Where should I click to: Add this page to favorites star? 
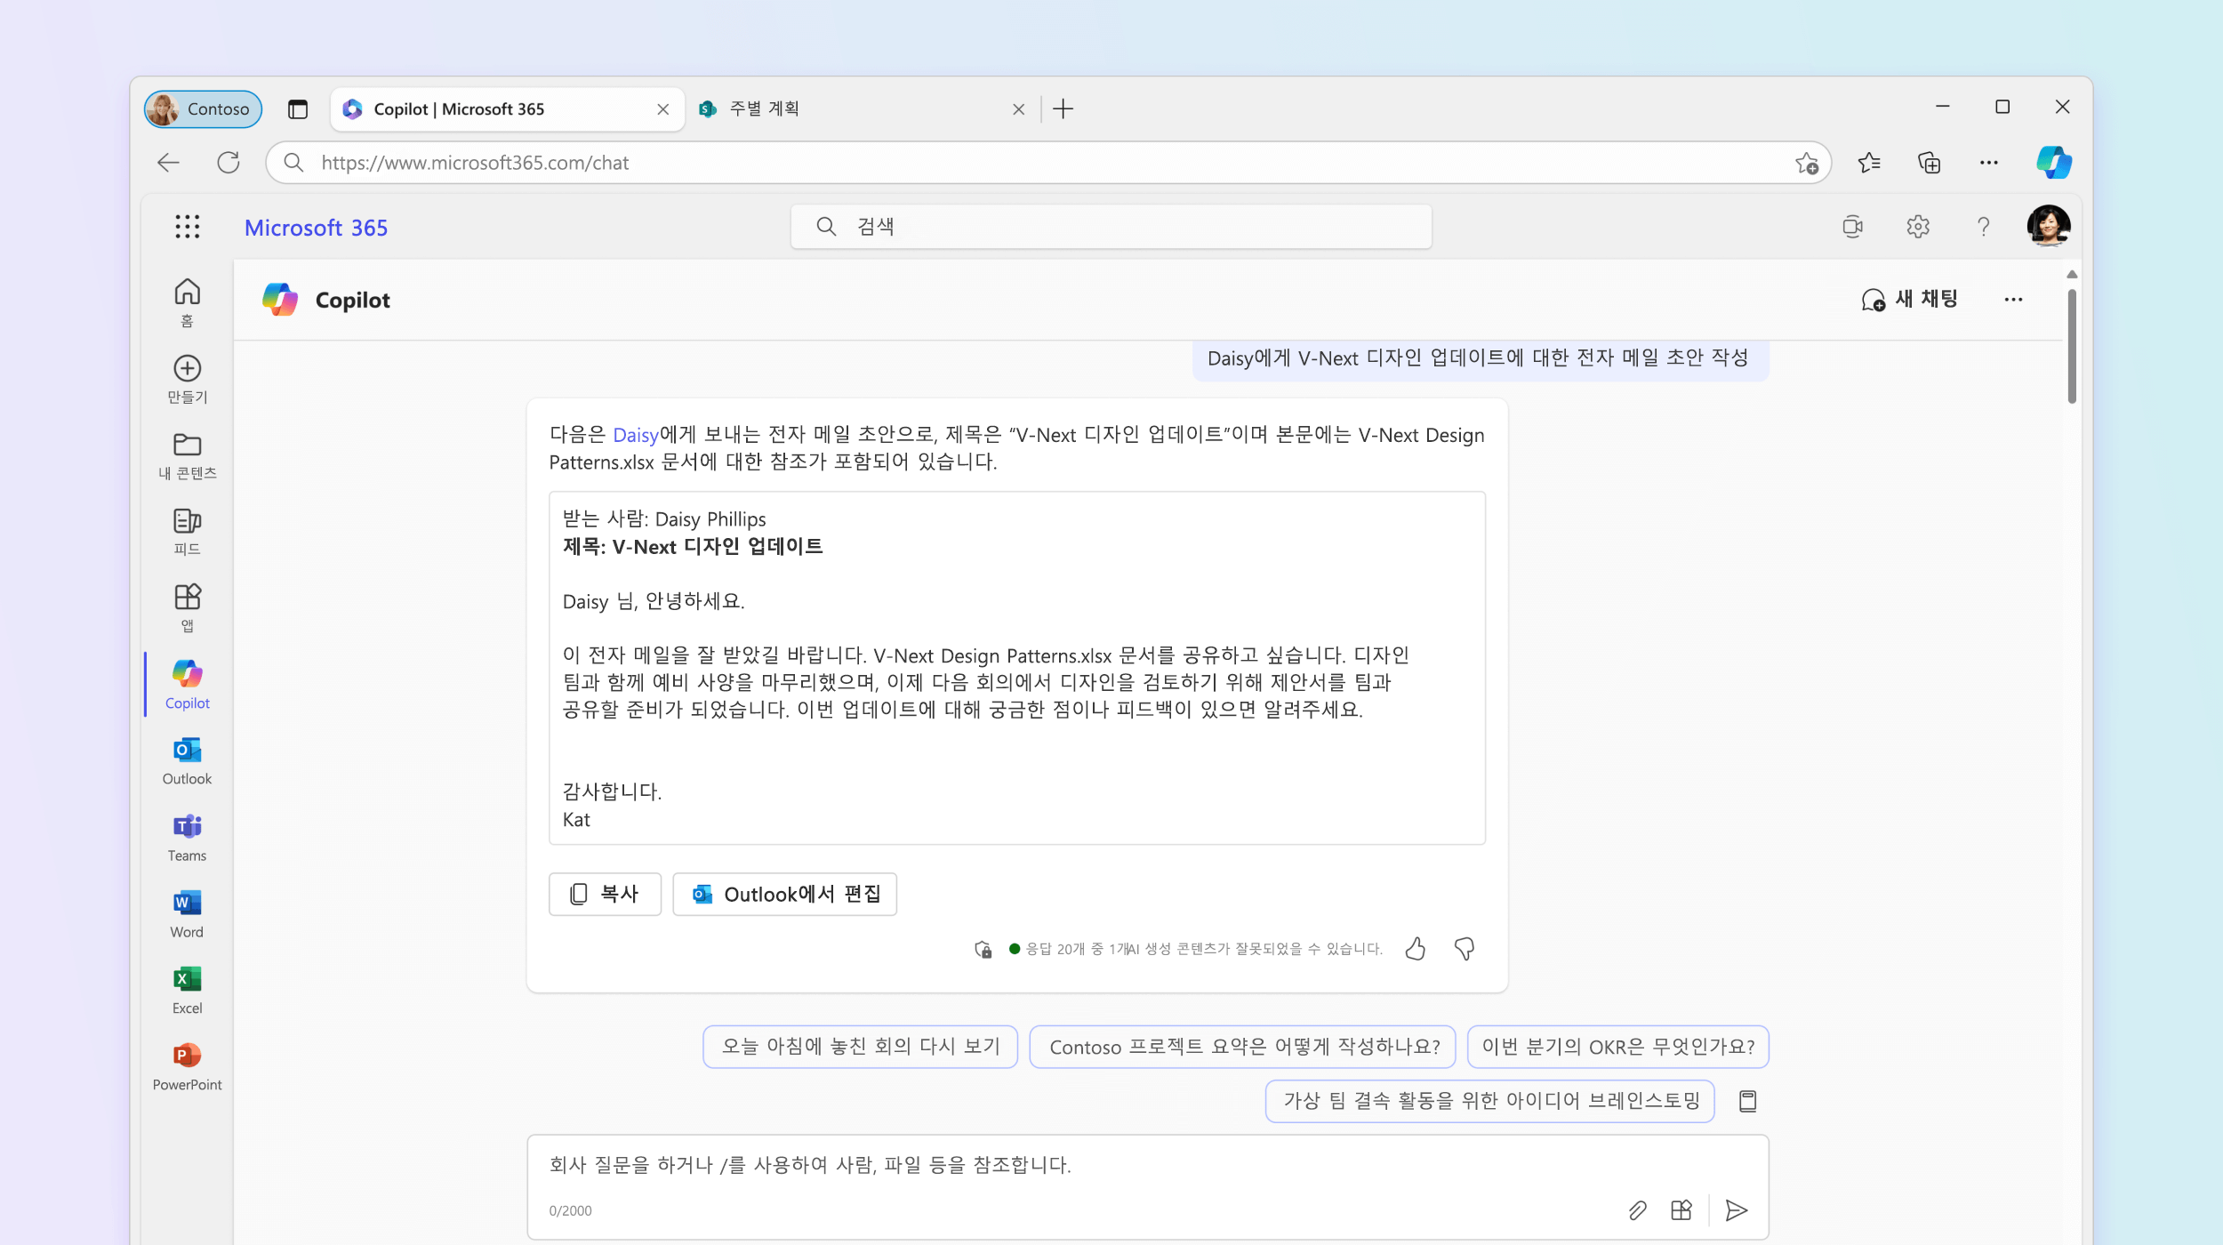point(1806,163)
